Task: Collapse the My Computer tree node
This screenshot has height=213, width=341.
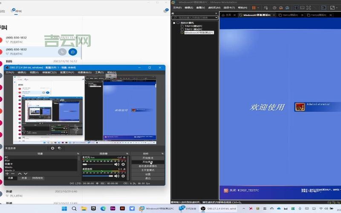Action: [x=174, y=23]
